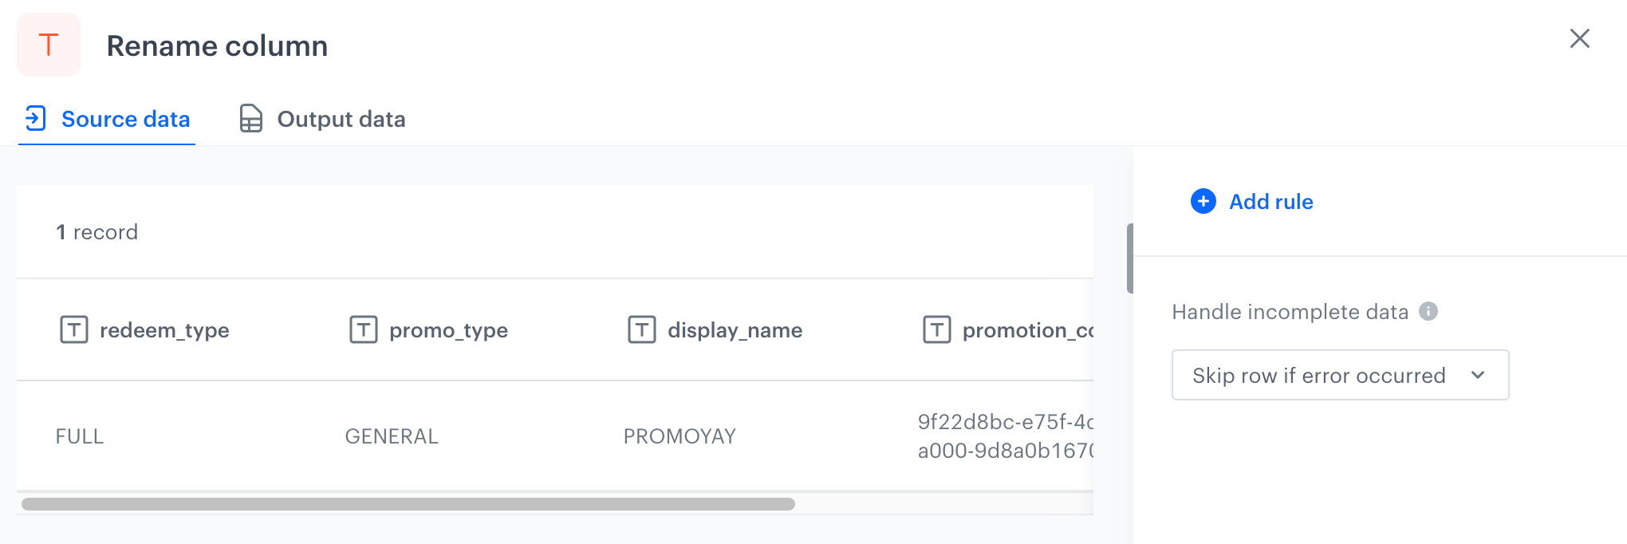The height and width of the screenshot is (544, 1627).
Task: Click the info icon beside Handle incomplete data
Action: (x=1428, y=311)
